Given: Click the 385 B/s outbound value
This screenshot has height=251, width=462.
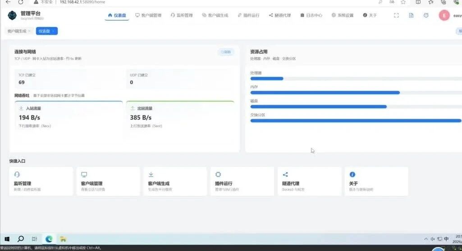Looking at the screenshot, I should (141, 117).
